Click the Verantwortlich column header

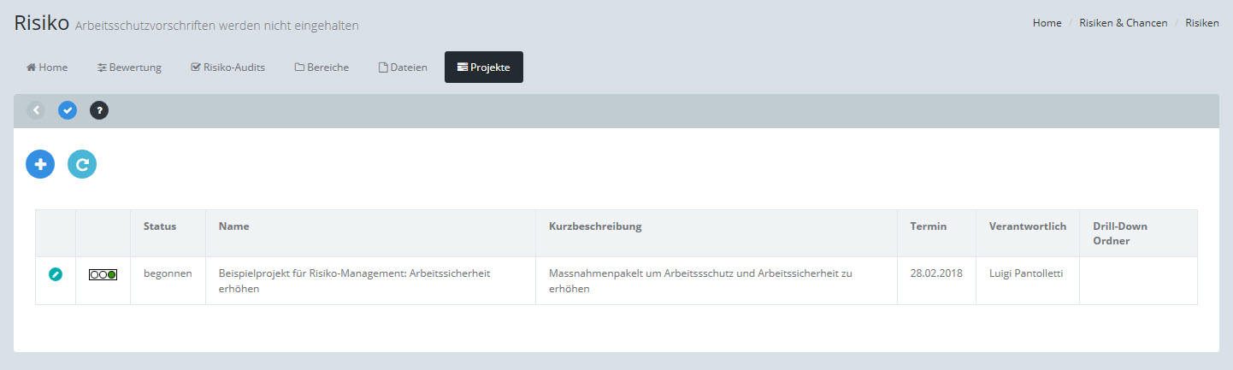tap(1027, 226)
